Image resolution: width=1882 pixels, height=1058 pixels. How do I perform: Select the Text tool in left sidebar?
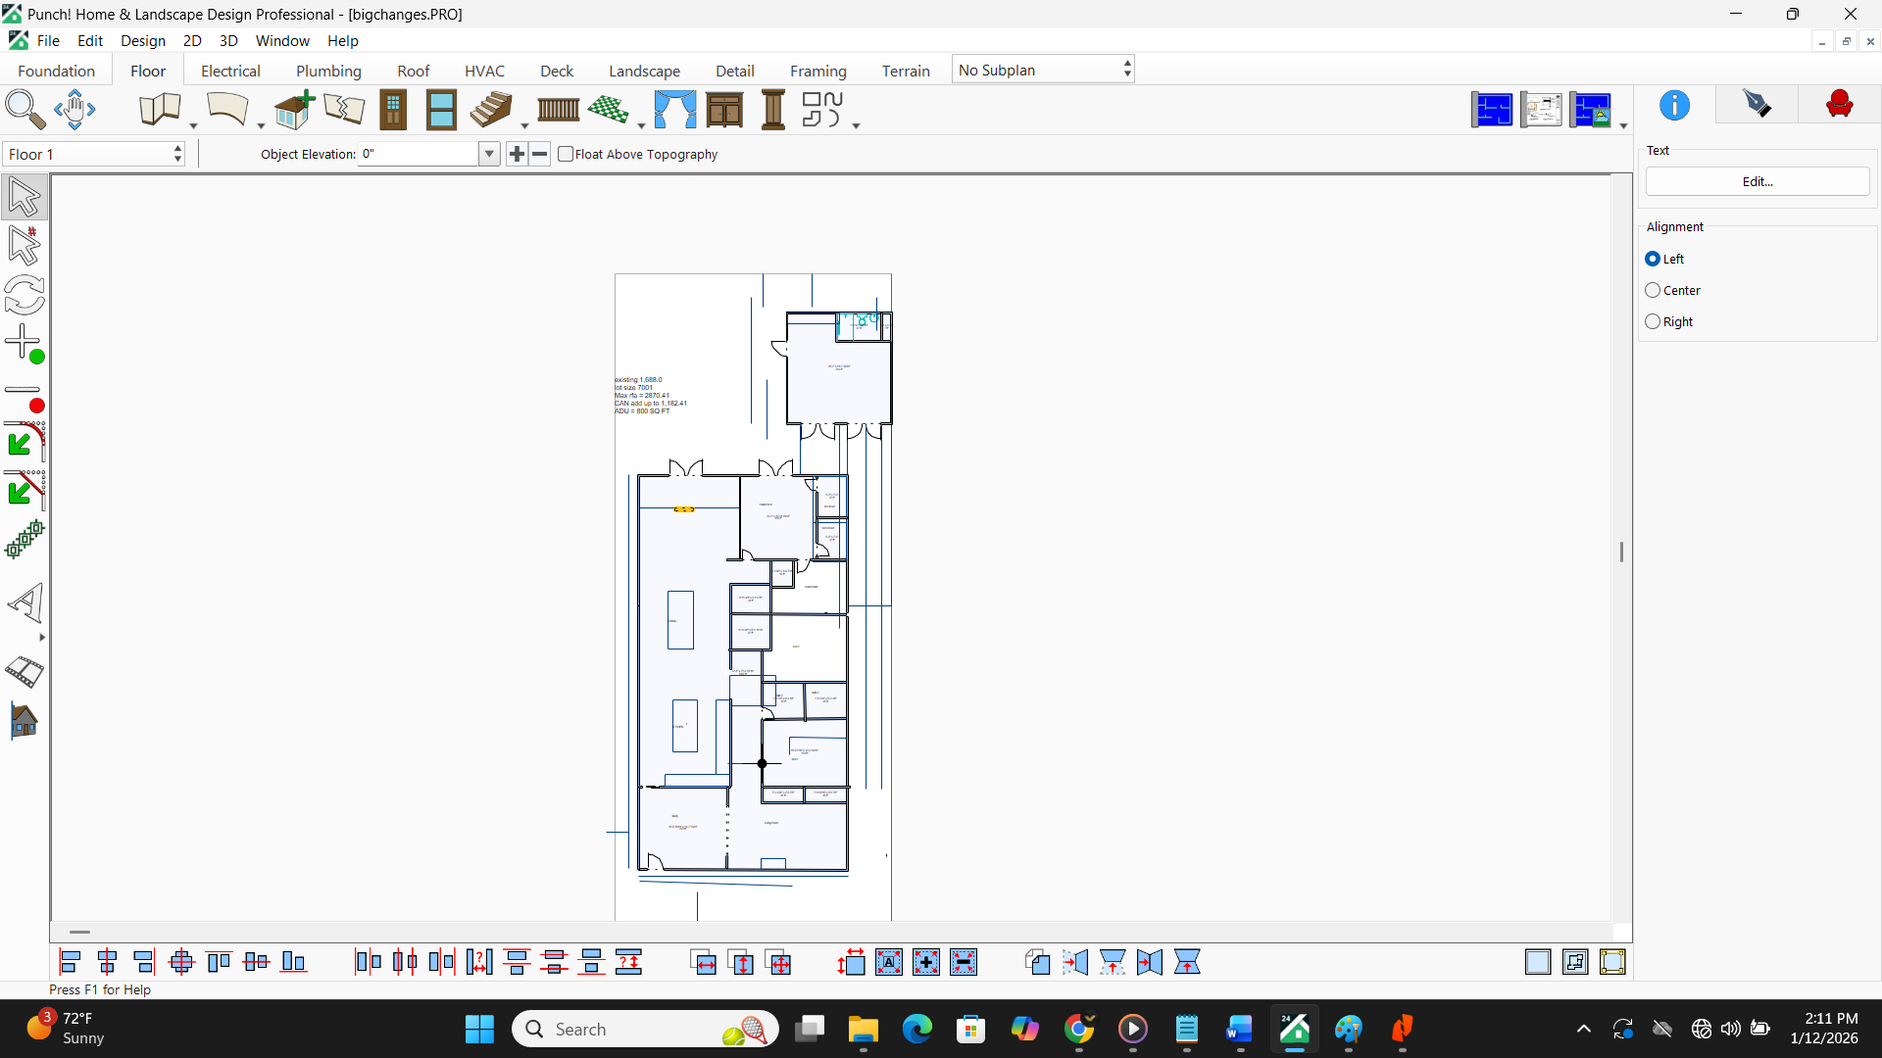click(x=25, y=602)
